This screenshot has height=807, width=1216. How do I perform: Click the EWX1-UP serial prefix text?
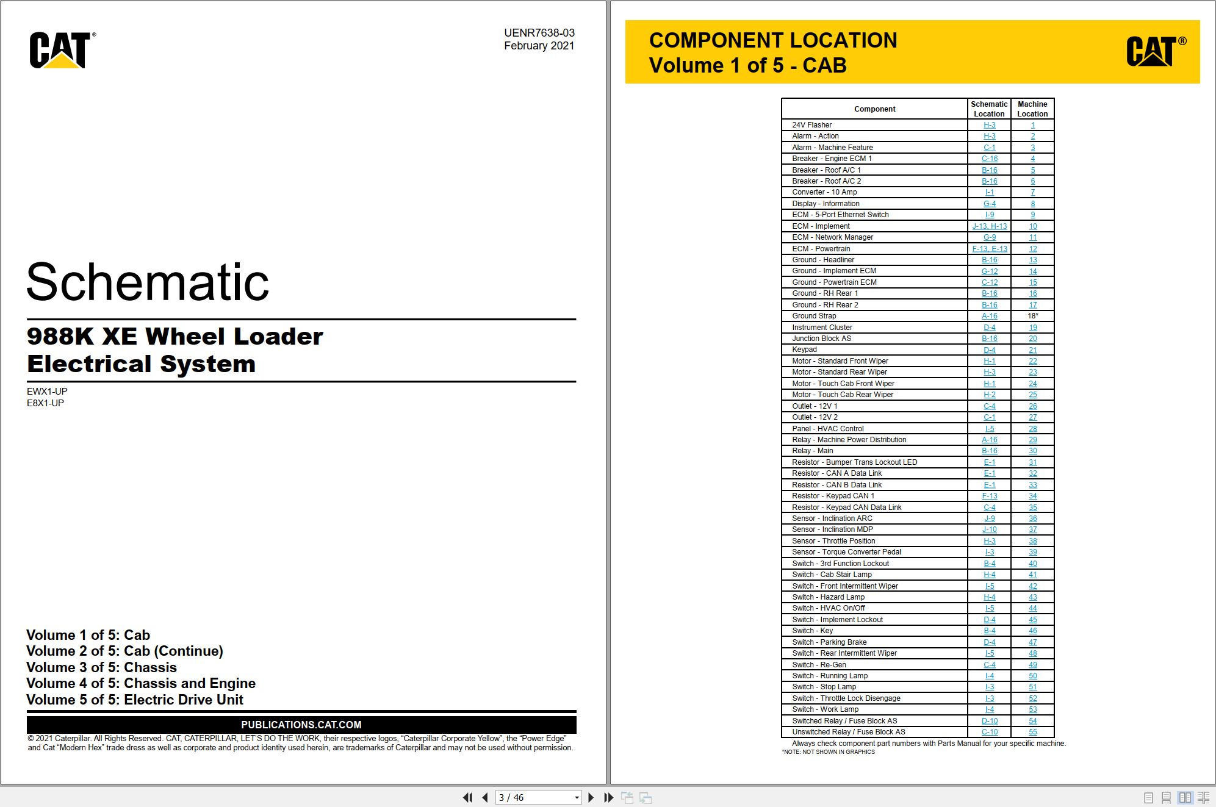click(x=47, y=392)
